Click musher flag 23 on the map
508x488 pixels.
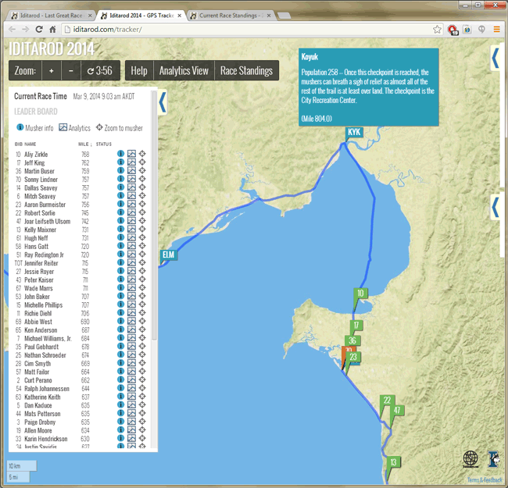353,357
